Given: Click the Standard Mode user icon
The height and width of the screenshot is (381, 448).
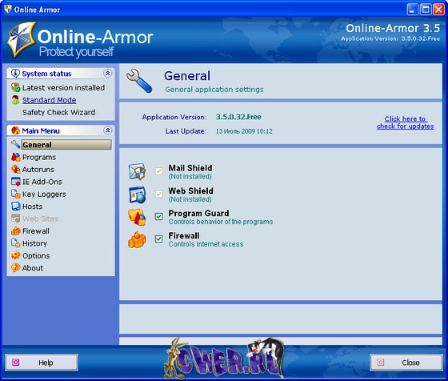Looking at the screenshot, I should (15, 100).
